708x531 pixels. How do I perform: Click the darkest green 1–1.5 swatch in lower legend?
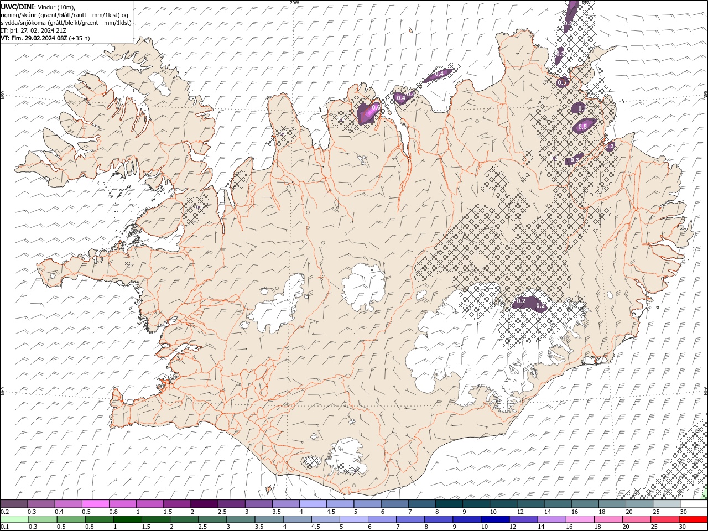(x=127, y=519)
